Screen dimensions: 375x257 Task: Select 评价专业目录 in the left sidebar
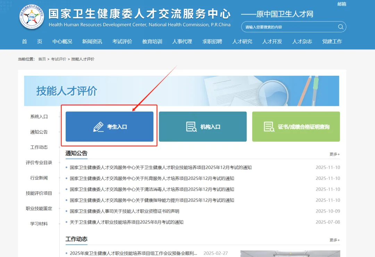pos(39,163)
